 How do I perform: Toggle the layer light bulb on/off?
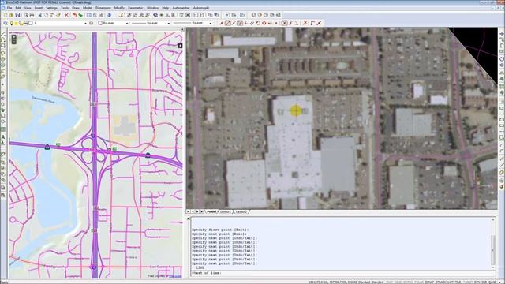coord(12,23)
